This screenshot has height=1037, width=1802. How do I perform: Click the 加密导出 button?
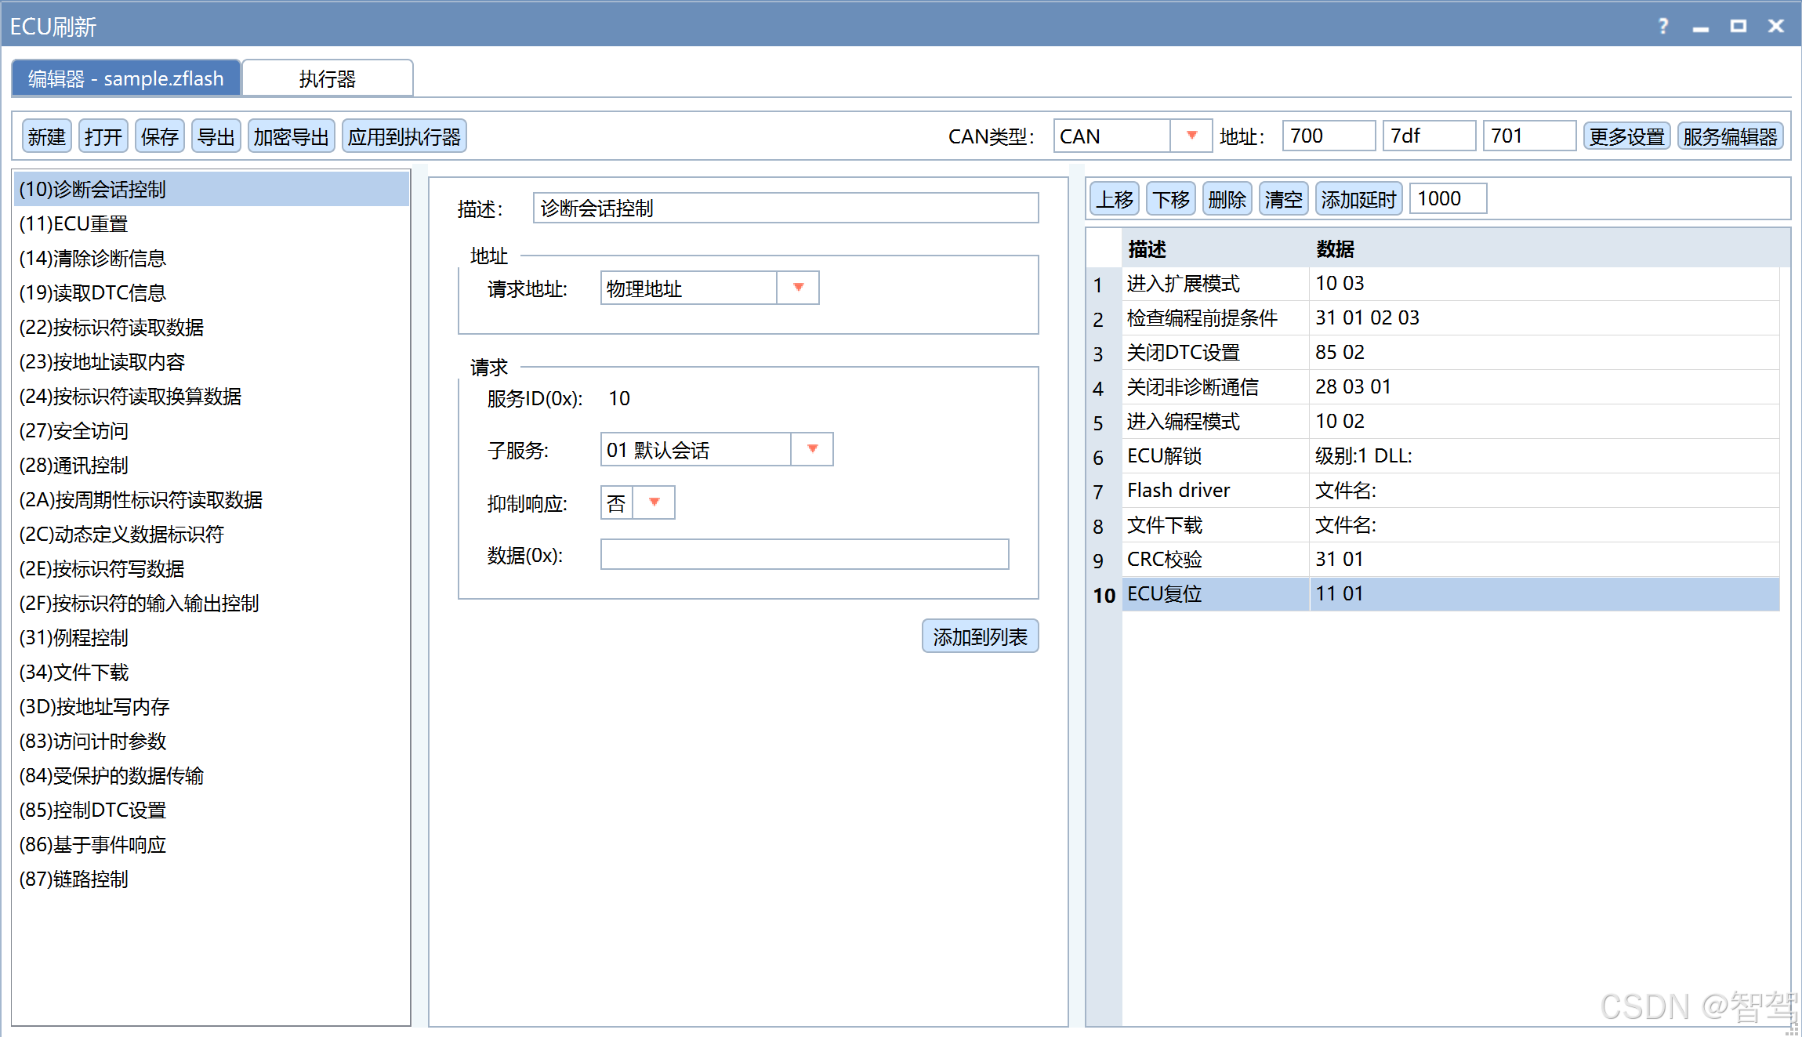pos(291,136)
